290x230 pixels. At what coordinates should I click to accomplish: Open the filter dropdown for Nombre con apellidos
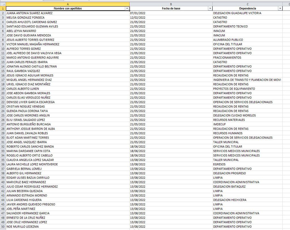(x=127, y=9)
